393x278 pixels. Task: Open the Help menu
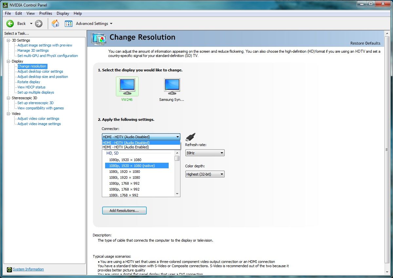pyautogui.click(x=78, y=13)
